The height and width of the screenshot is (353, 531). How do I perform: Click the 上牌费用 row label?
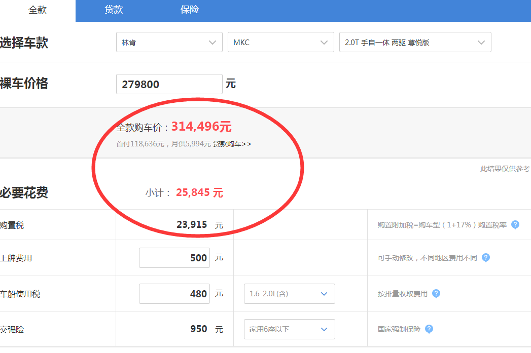point(16,258)
